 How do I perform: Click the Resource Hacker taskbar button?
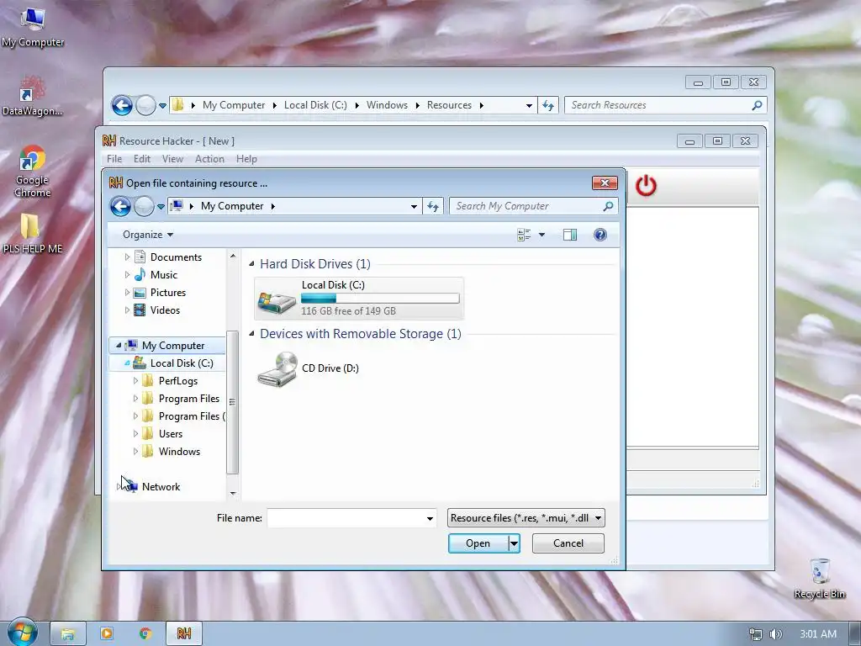pos(184,634)
